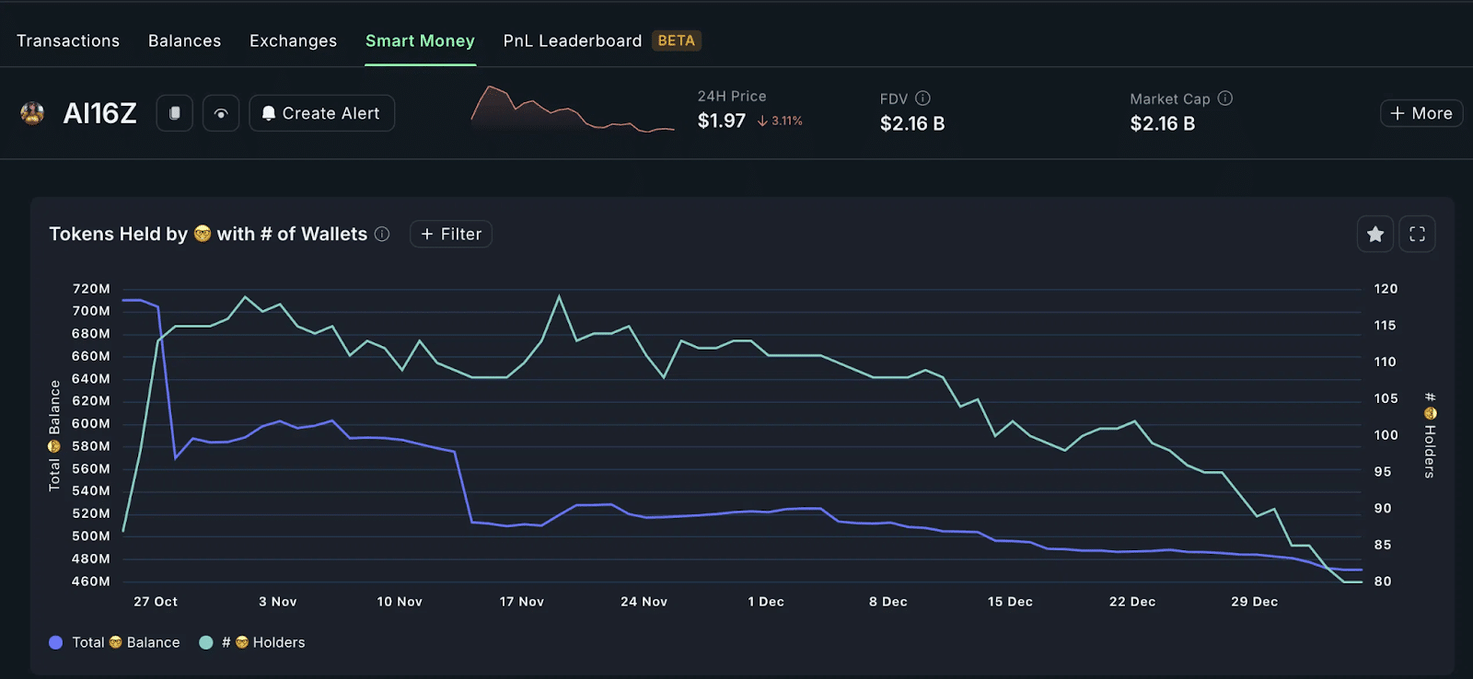
Task: Click the AI16Z token avatar
Action: click(x=32, y=113)
